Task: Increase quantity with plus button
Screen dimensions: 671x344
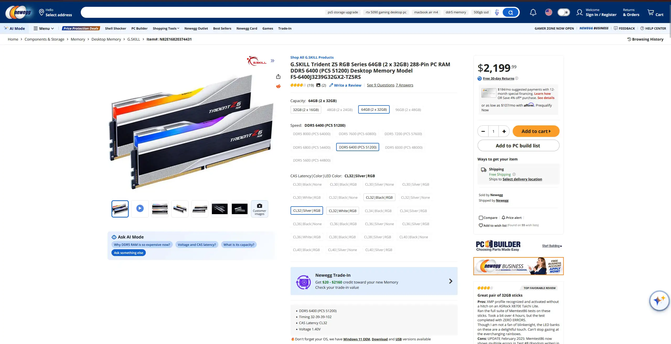Action: 504,131
